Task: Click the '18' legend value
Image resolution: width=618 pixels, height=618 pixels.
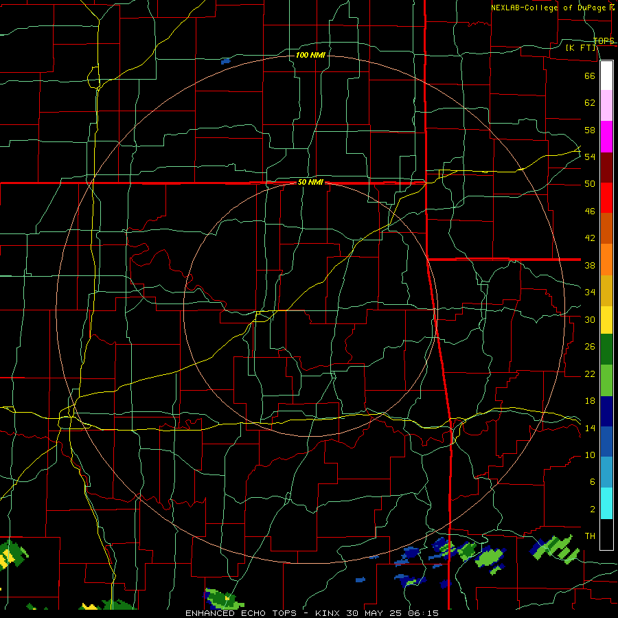Action: tap(590, 401)
